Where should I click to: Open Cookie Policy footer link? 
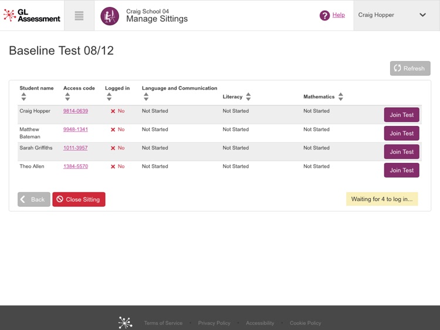point(305,323)
